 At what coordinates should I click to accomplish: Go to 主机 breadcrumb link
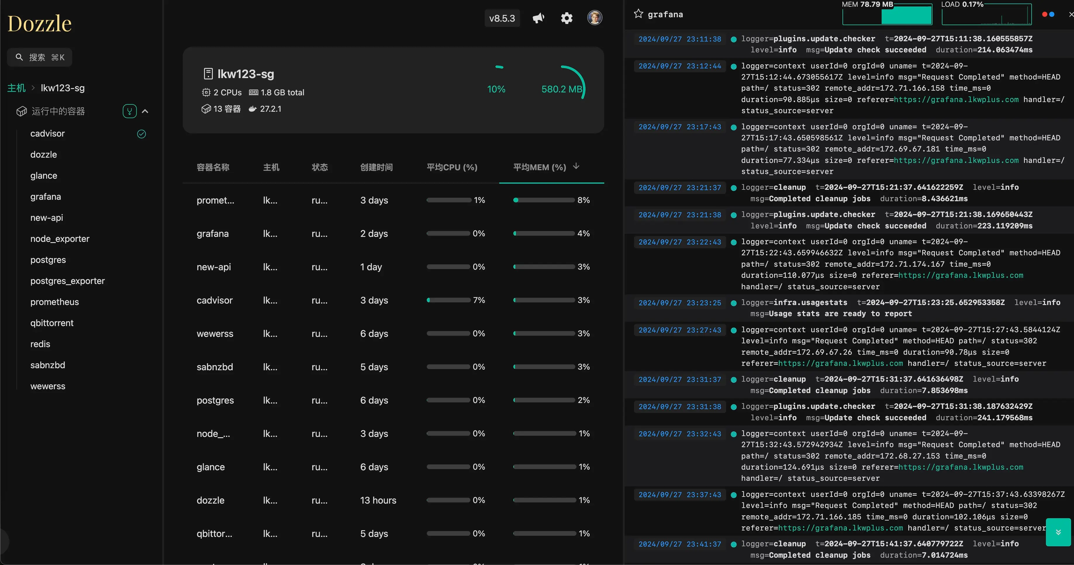[16, 88]
